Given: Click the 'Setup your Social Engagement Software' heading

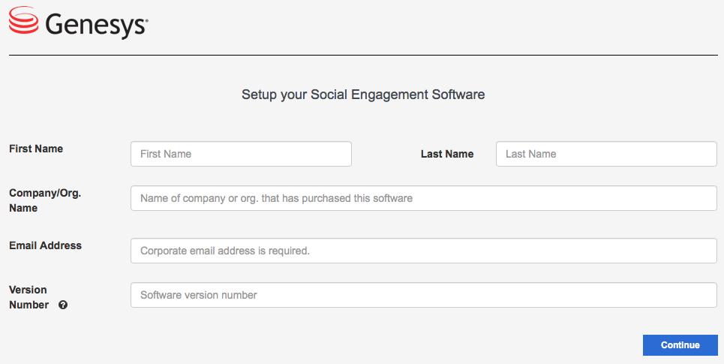Looking at the screenshot, I should pos(363,95).
